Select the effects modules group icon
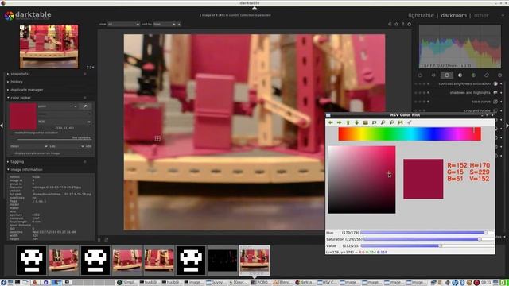 (x=500, y=75)
